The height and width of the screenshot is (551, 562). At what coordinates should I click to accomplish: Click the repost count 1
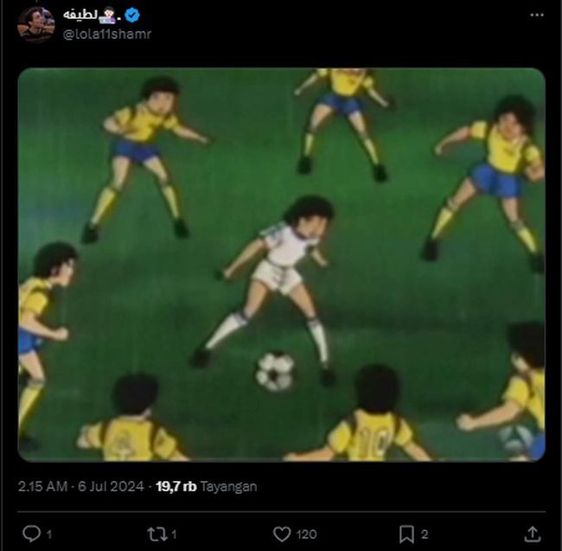point(174,535)
